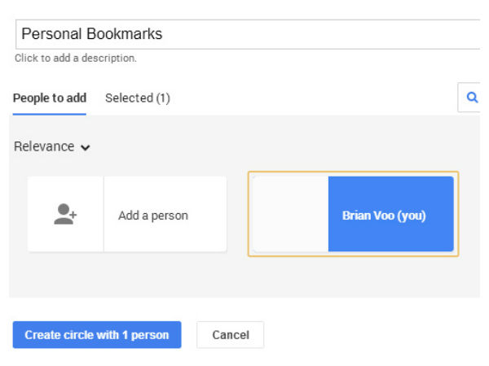Click the gray strip right of Relevance

pyautogui.click(x=285, y=147)
